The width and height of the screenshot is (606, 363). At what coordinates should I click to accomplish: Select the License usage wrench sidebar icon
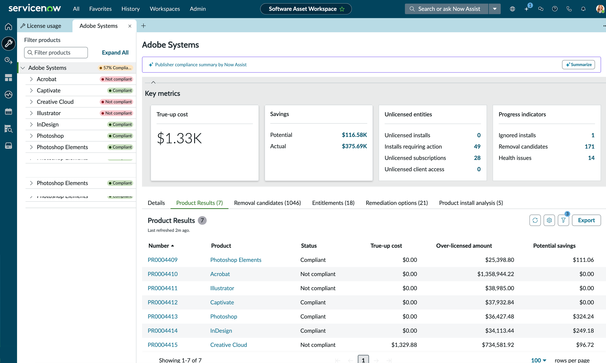tap(9, 43)
